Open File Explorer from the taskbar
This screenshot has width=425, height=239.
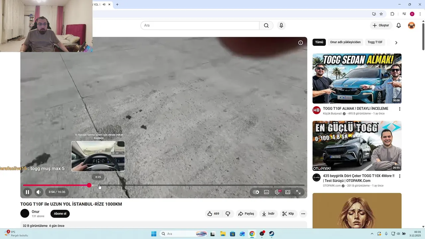click(222, 234)
